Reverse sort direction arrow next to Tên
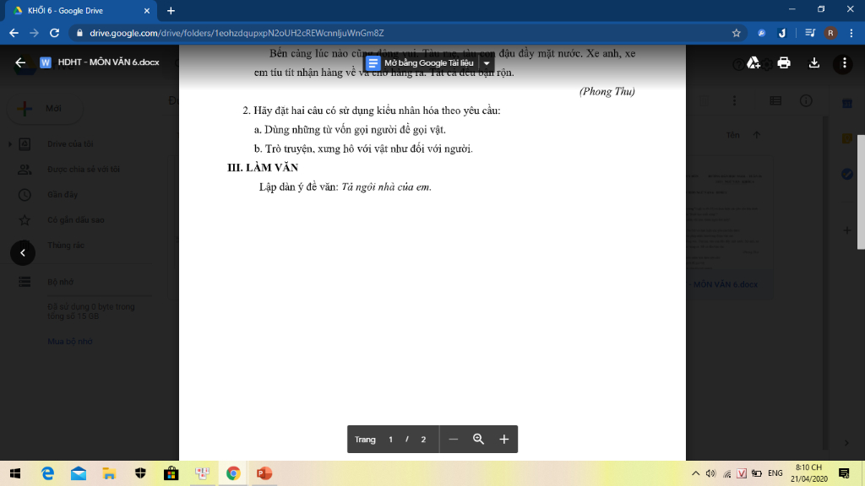 (x=756, y=135)
